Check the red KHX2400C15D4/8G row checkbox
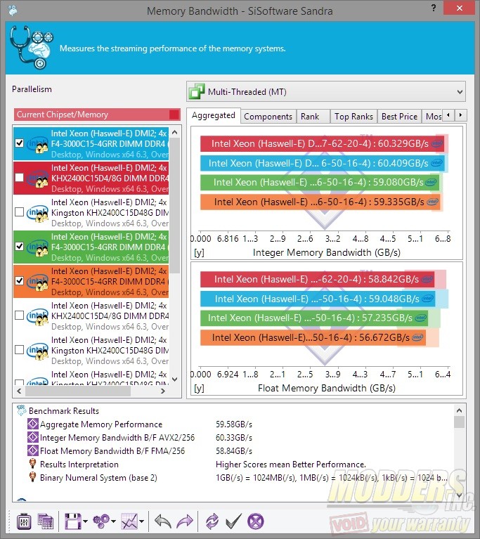 (20, 177)
